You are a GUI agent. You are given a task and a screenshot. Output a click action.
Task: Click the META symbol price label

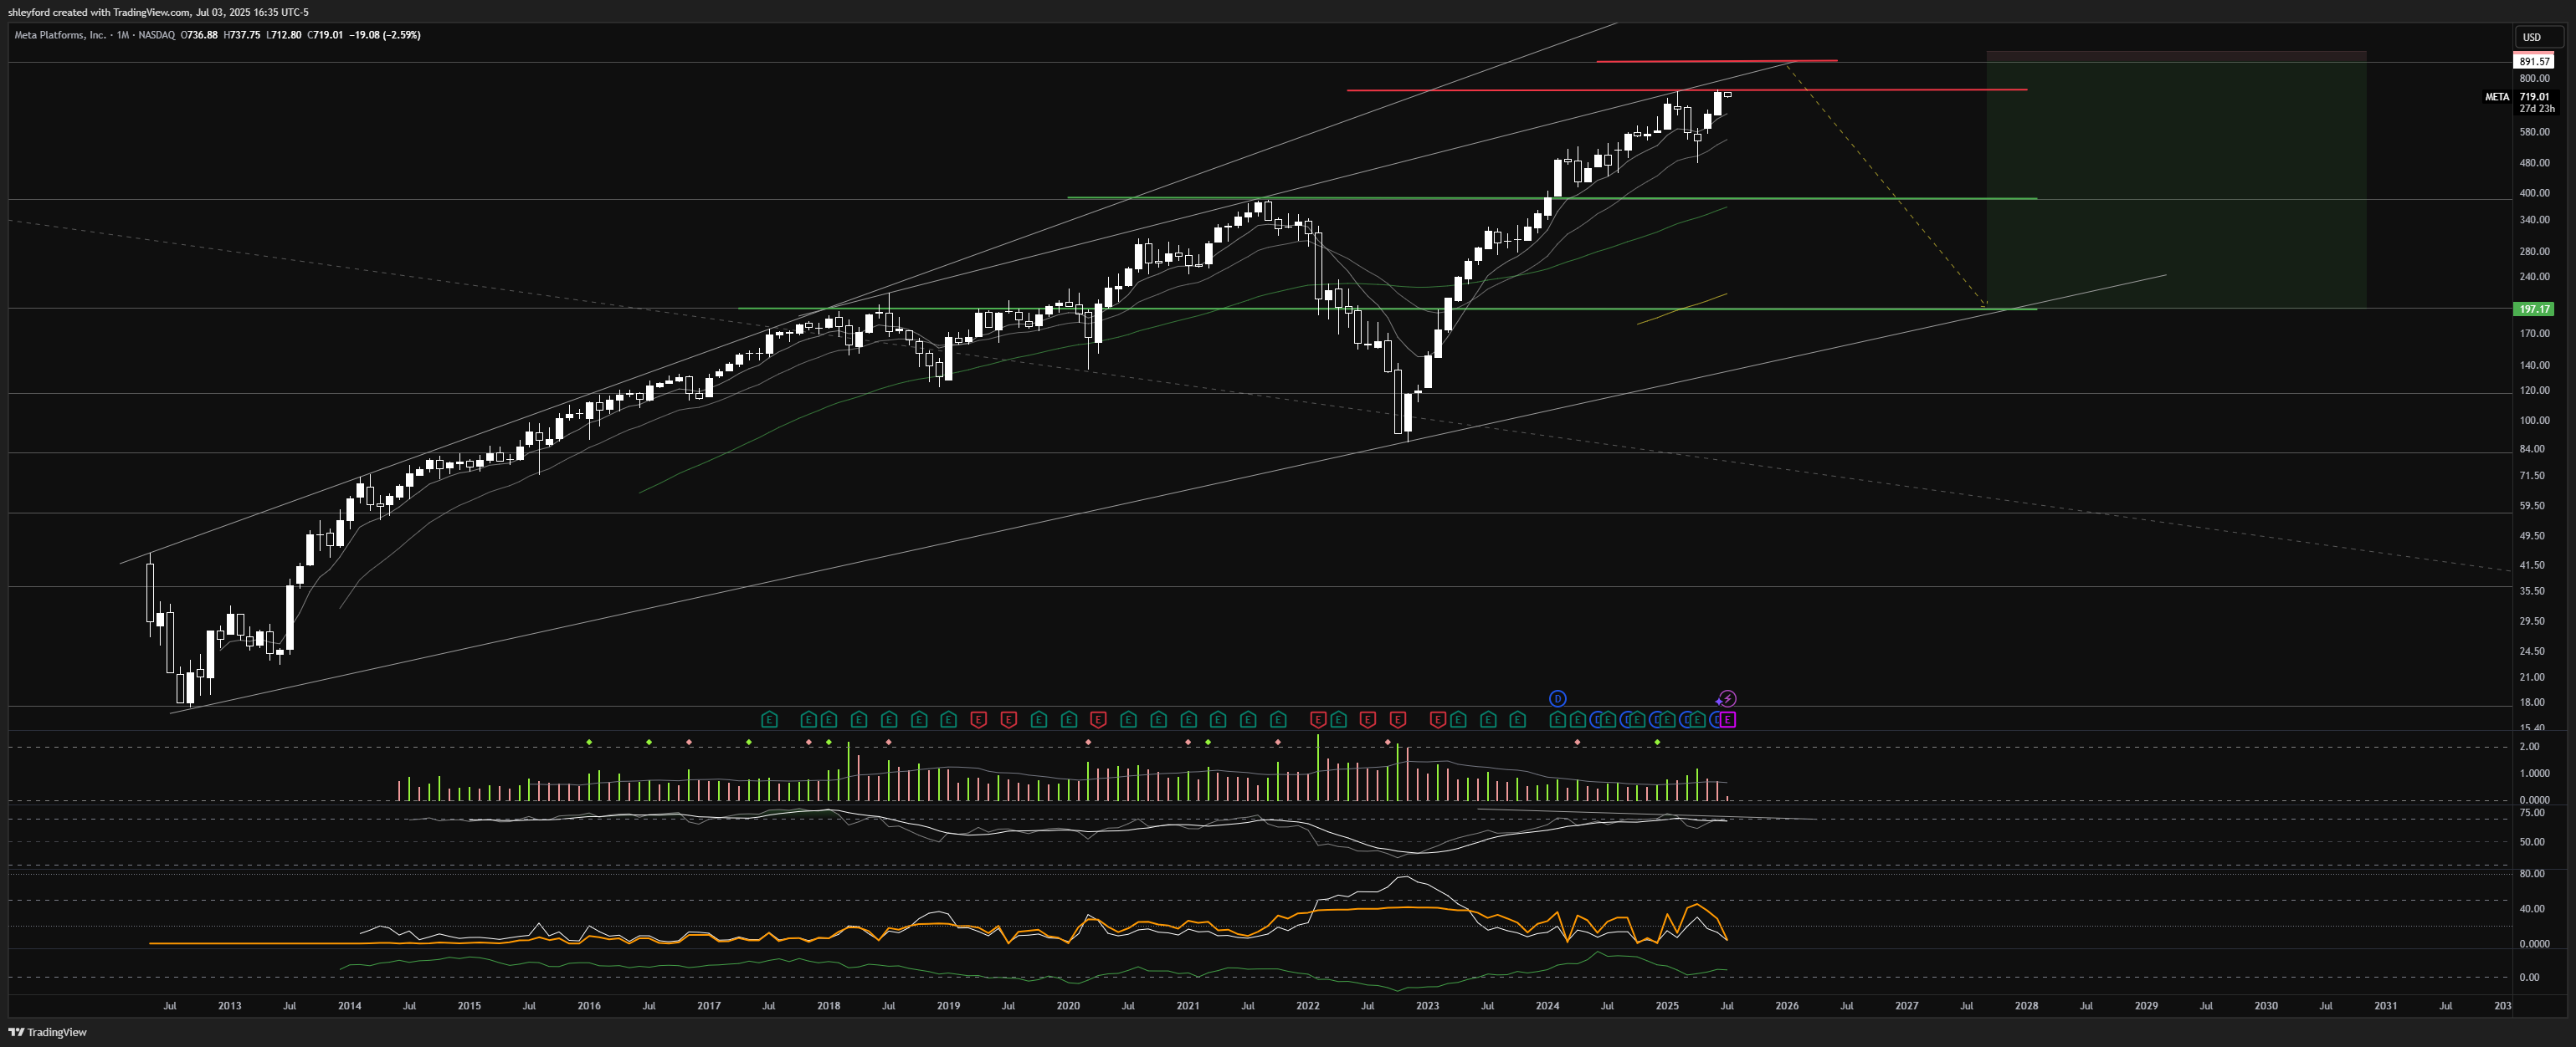point(2497,97)
